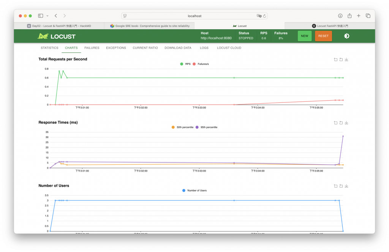Click zoom reset icon on Response Times chart
Screen dimensions: 389x252
tap(341, 123)
